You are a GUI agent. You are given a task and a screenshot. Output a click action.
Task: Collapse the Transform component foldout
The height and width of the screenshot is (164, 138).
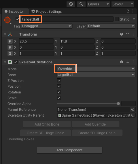click(x=5, y=34)
